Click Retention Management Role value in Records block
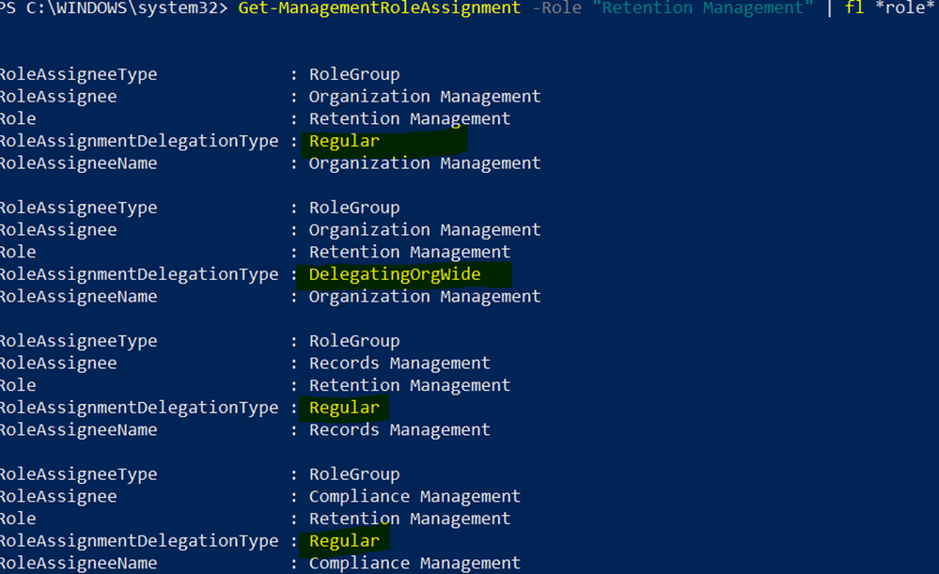This screenshot has width=939, height=574. 410,385
